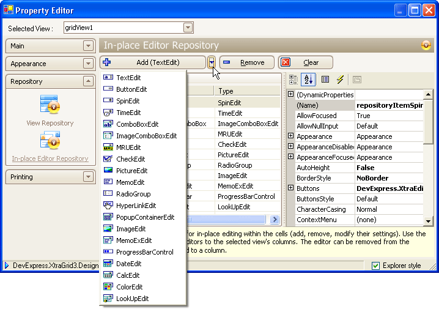Click the DateEdit calendar icon
The width and height of the screenshot is (439, 309).
tap(108, 263)
